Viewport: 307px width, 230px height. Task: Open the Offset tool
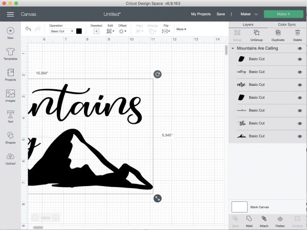click(x=122, y=31)
